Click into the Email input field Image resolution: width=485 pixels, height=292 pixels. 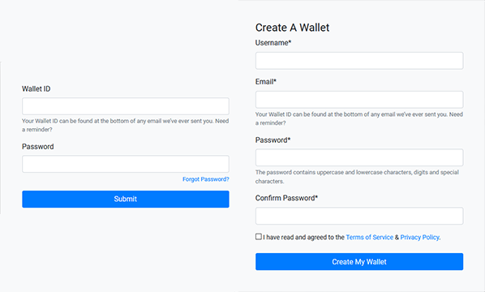(359, 100)
